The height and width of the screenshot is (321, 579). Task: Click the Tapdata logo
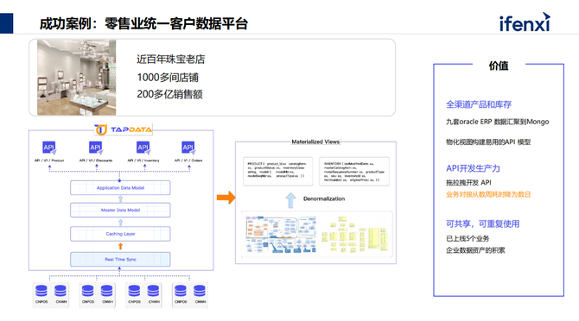(x=123, y=129)
